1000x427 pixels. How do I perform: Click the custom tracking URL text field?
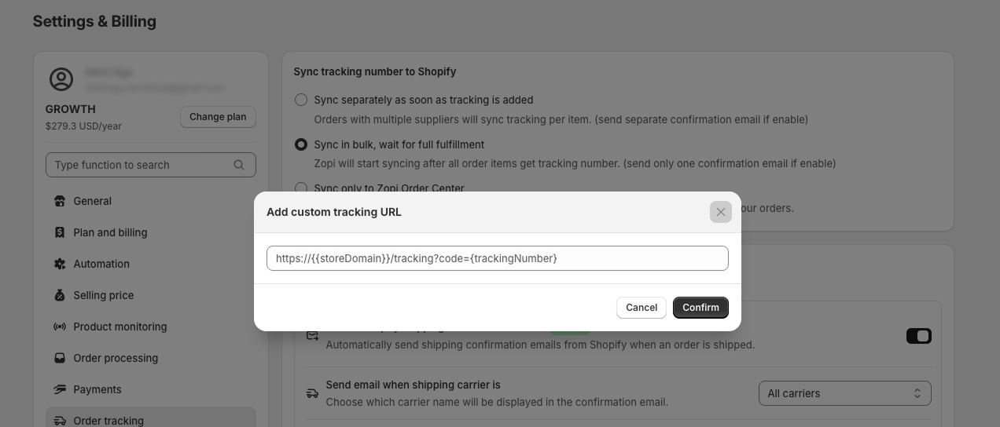(497, 258)
